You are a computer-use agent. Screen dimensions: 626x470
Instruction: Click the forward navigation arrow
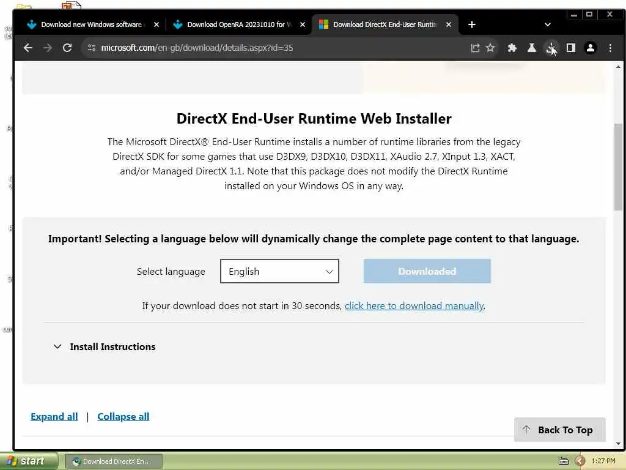coord(48,48)
